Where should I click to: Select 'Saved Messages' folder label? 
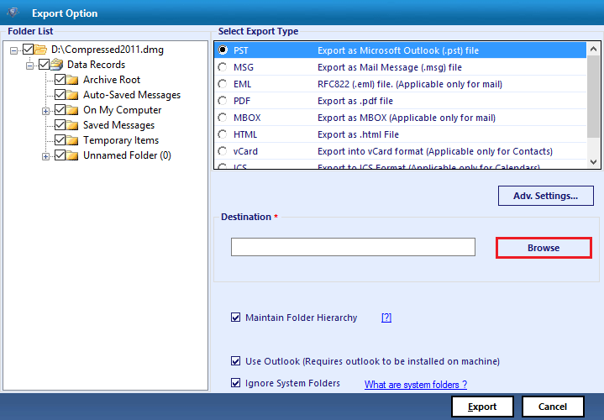tap(118, 125)
